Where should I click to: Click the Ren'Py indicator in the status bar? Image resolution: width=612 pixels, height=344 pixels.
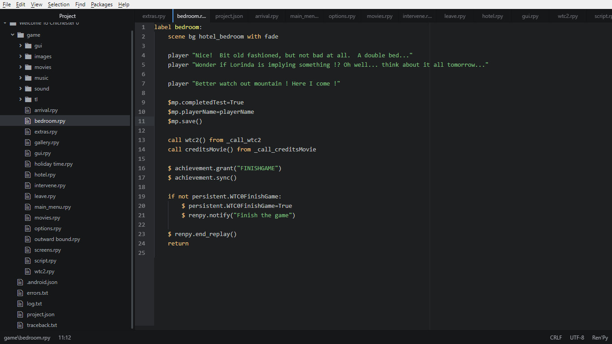[x=599, y=337]
